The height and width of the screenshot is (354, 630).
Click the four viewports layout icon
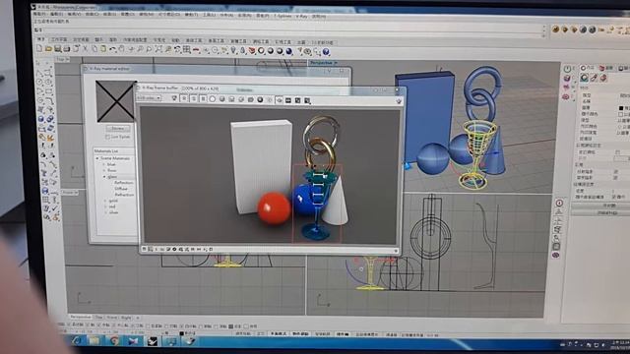(187, 50)
